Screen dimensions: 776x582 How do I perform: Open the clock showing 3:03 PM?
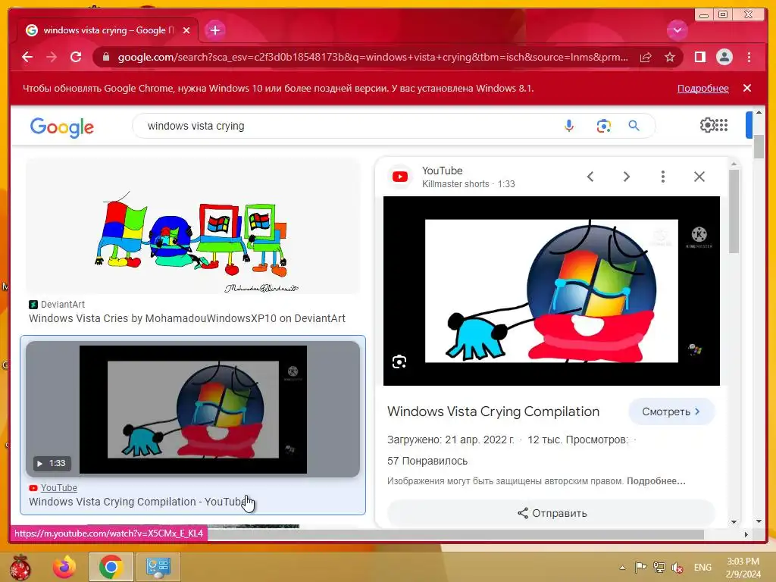(x=743, y=567)
